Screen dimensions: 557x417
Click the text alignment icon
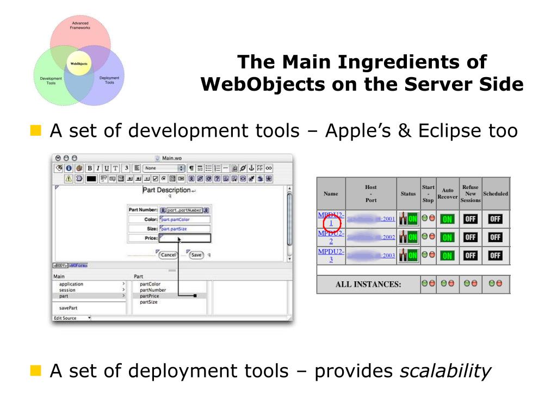tap(137, 168)
